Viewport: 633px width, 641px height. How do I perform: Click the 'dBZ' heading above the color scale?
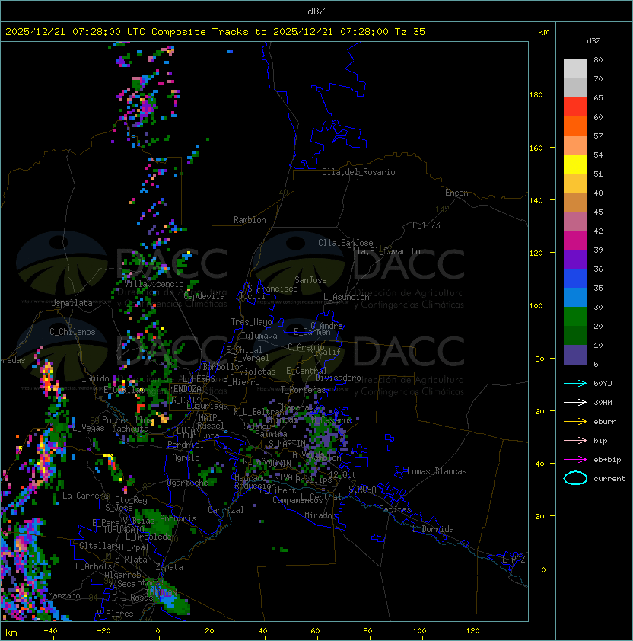[593, 41]
